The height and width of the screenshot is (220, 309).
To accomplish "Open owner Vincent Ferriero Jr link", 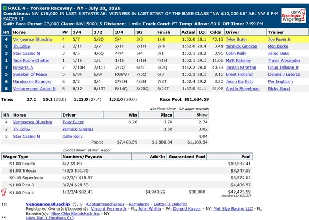I will (109, 209).
